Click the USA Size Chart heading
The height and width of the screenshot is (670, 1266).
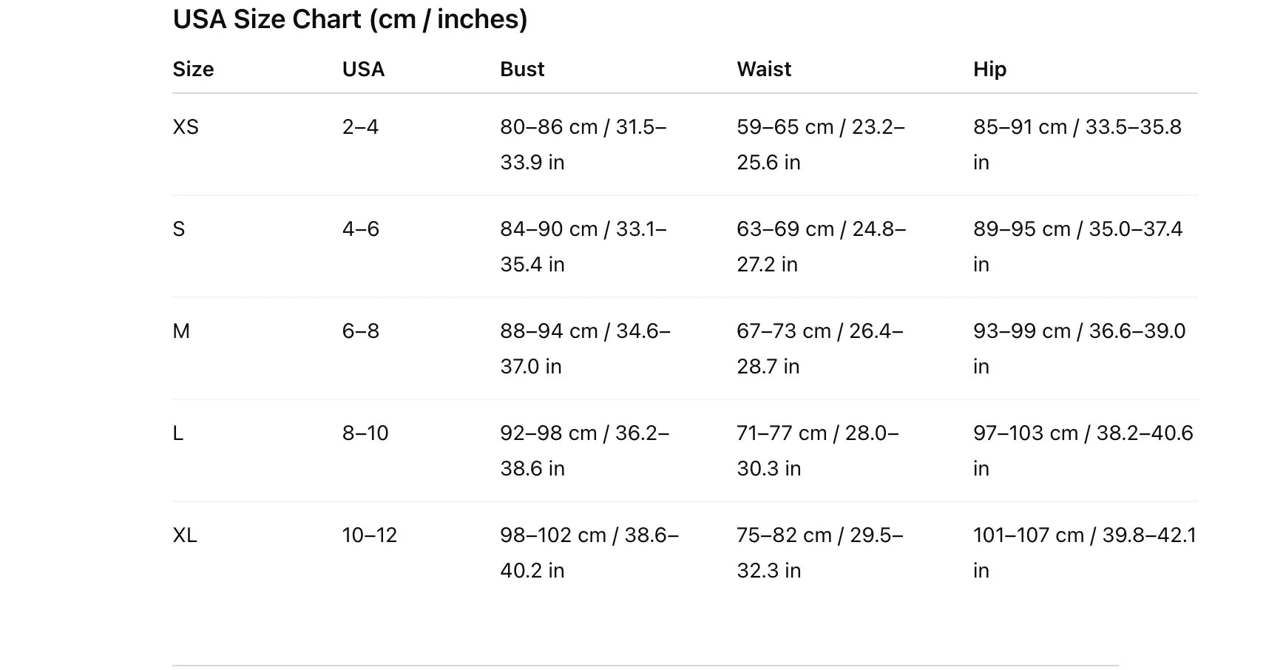350,19
